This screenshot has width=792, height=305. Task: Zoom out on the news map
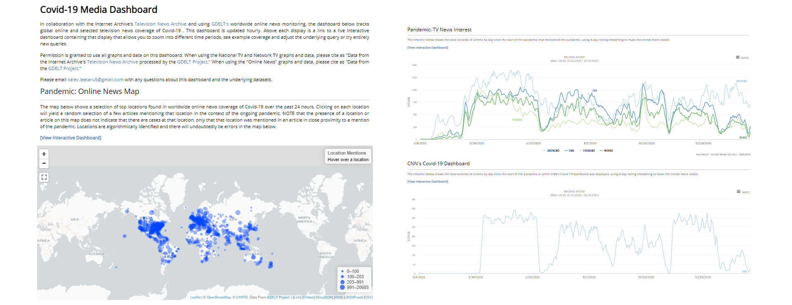pyautogui.click(x=44, y=164)
